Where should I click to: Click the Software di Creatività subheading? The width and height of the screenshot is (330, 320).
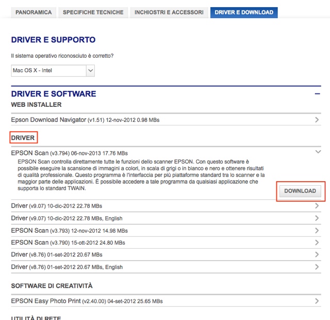[x=52, y=285]
